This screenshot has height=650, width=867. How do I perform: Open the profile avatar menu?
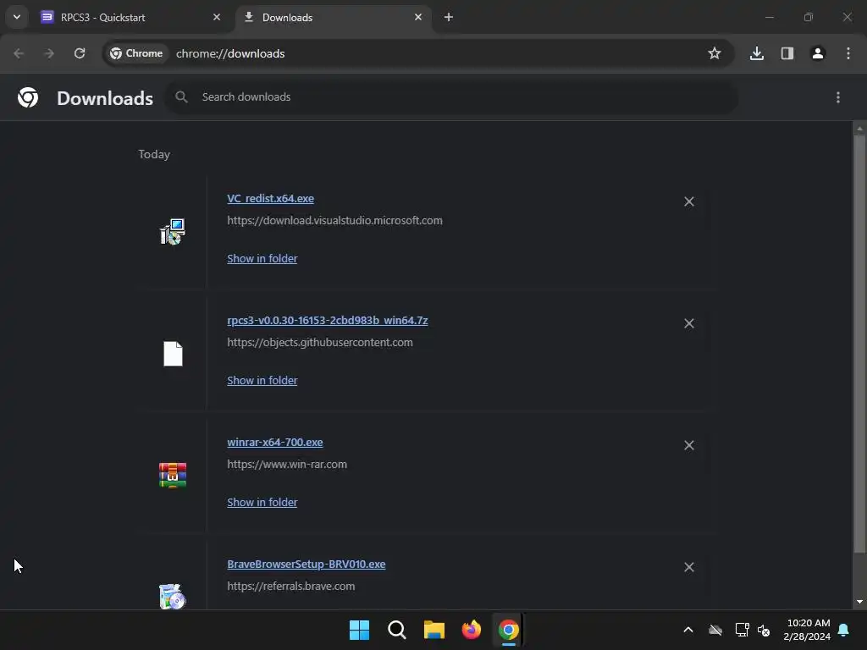click(818, 53)
